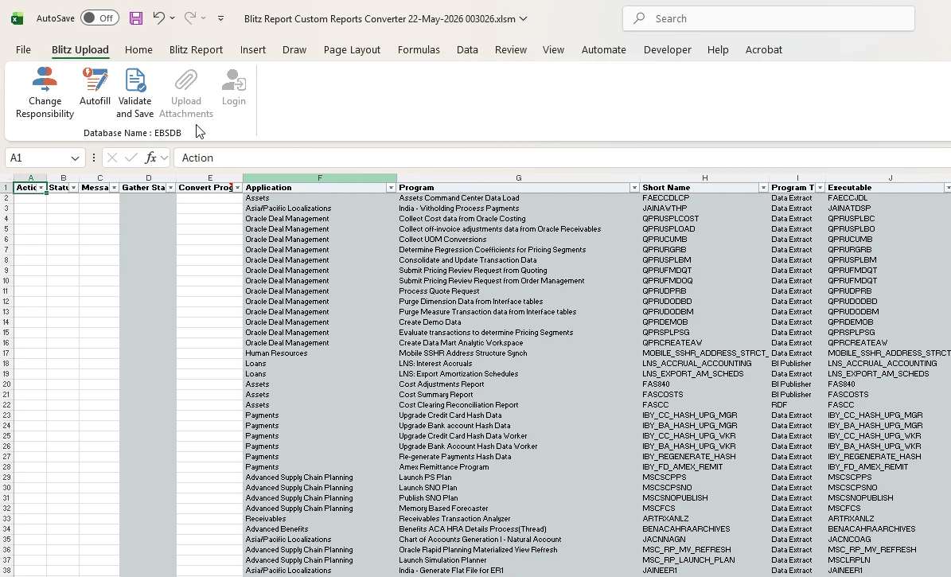Viewport: 951px width, 577px height.
Task: Open the Review tab
Action: tap(511, 50)
